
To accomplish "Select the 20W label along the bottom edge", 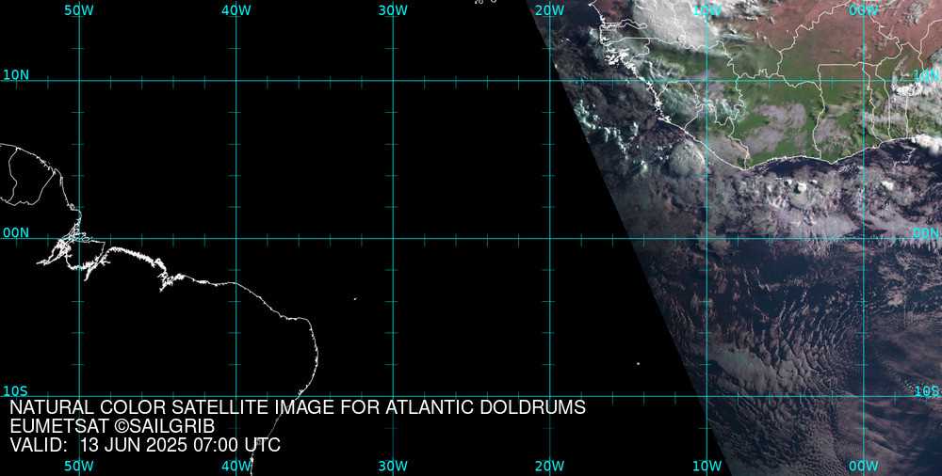I will click(x=550, y=466).
